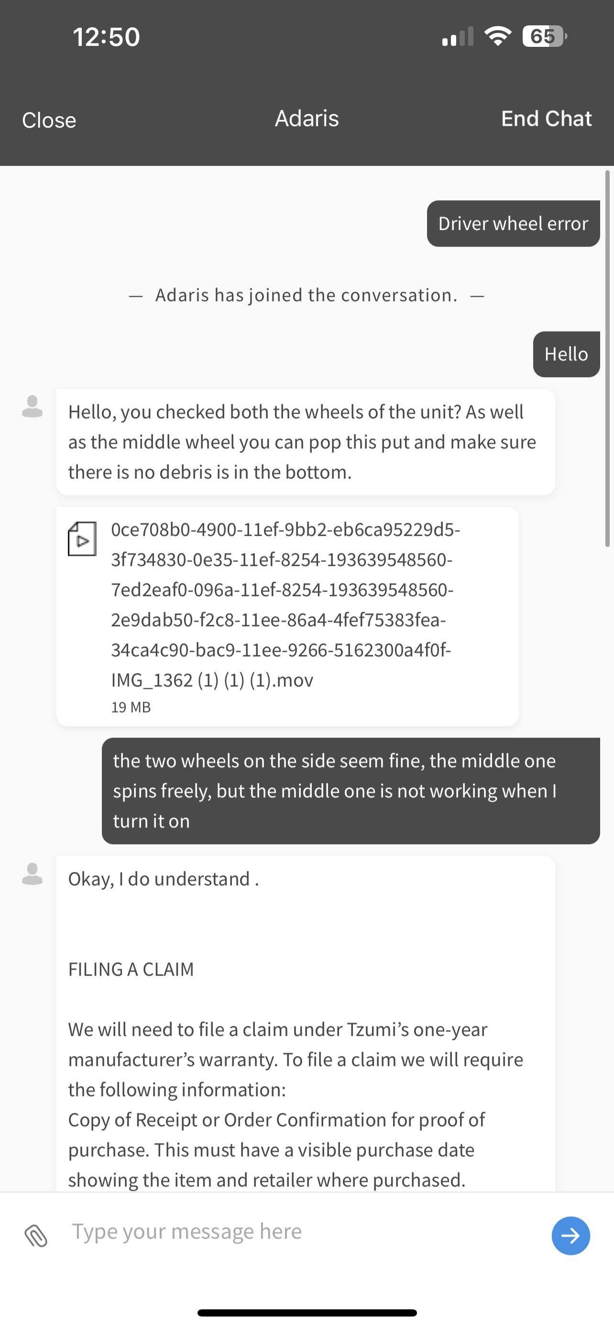Tap the "FILING A CLAIM" heading text
Image resolution: width=614 pixels, height=1328 pixels.
point(131,969)
